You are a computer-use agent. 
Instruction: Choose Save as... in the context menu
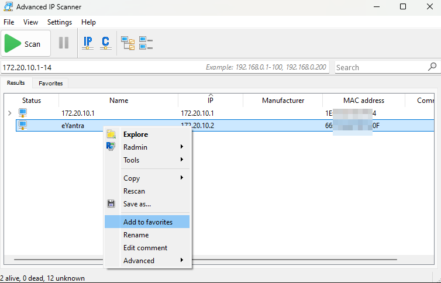tap(147, 204)
